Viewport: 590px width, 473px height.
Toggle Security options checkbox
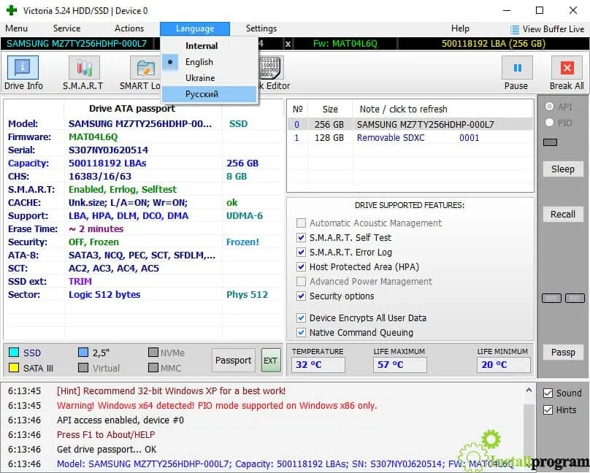[x=301, y=296]
